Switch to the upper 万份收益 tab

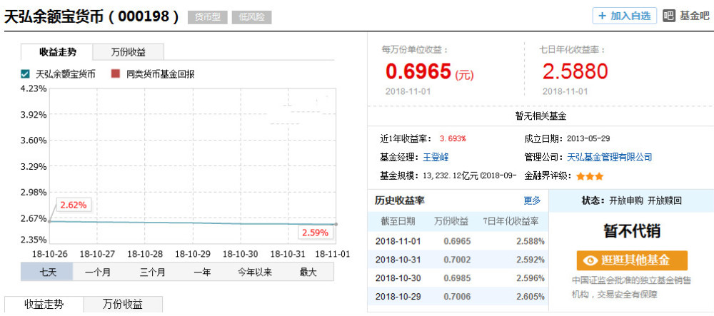[129, 52]
